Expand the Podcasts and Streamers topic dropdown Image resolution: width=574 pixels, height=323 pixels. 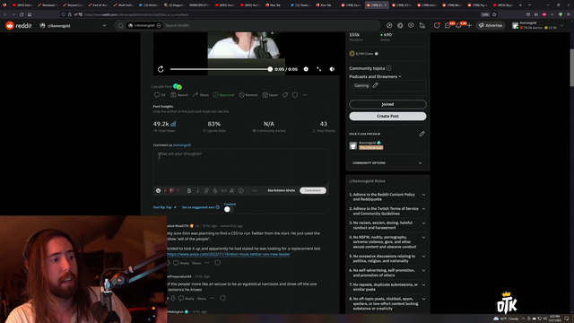375,76
